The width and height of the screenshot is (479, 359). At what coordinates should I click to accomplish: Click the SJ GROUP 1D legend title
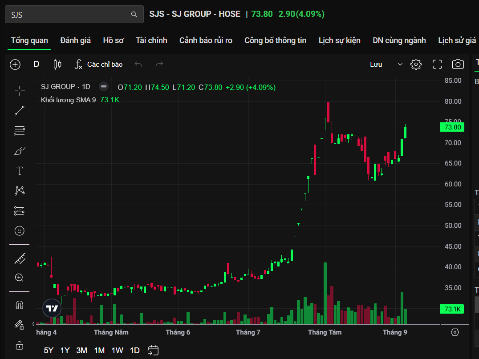[x=65, y=87]
